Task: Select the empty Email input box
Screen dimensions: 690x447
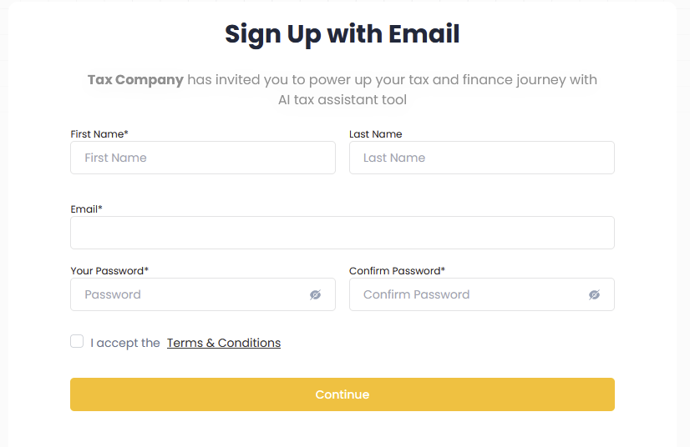Action: click(342, 233)
